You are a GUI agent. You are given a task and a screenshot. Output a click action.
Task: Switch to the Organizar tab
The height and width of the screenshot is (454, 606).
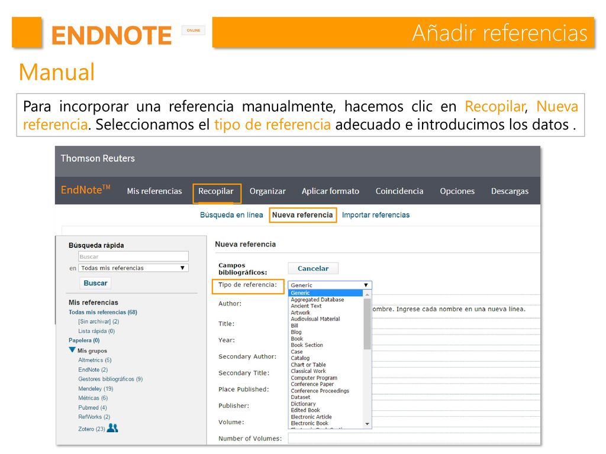pyautogui.click(x=267, y=191)
